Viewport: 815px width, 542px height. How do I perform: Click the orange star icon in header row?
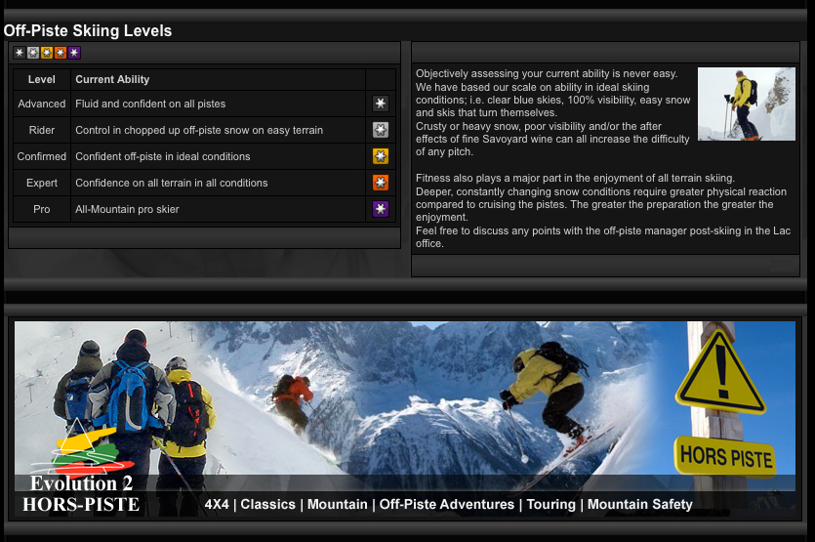pos(61,53)
